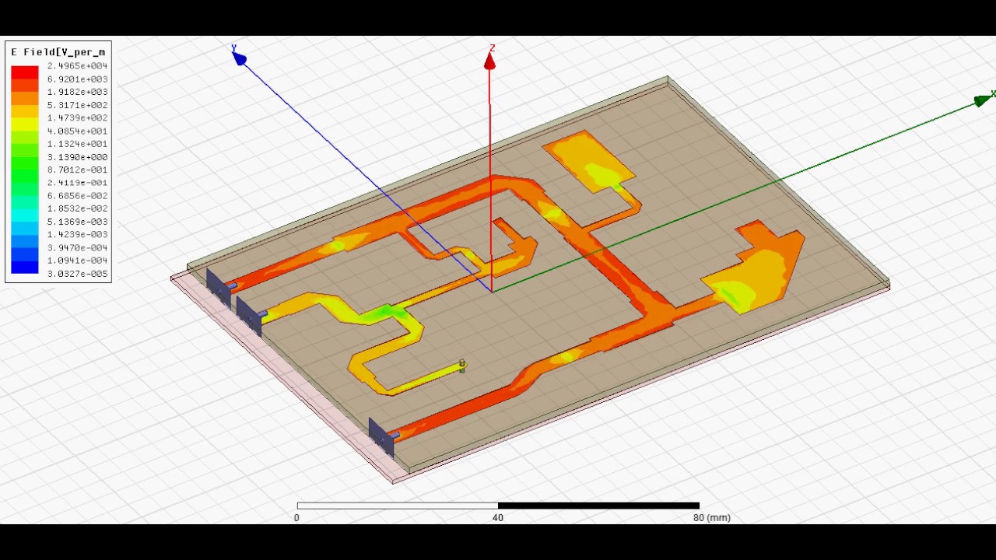Click legend value 1.1324e+001
Image resolution: width=996 pixels, height=560 pixels.
(77, 144)
